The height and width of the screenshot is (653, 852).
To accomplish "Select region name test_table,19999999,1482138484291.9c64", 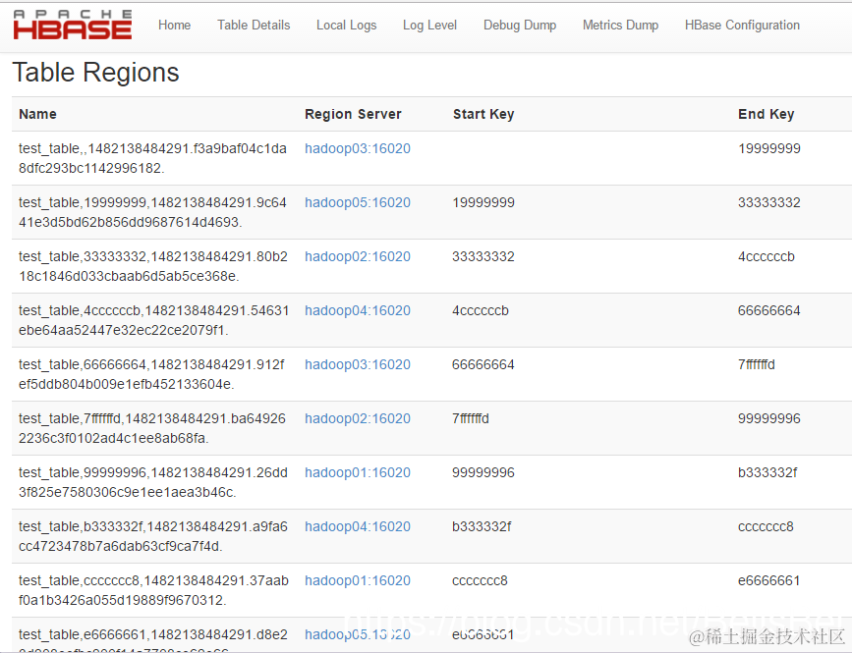I will 152,212.
